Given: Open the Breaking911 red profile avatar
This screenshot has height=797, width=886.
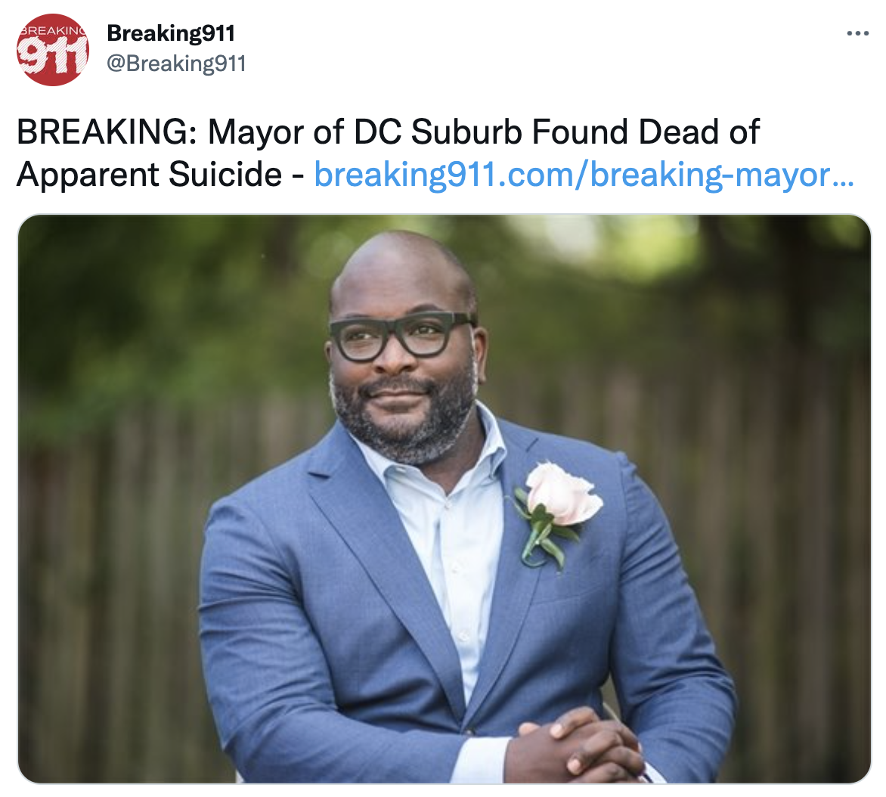Looking at the screenshot, I should coord(53,50).
